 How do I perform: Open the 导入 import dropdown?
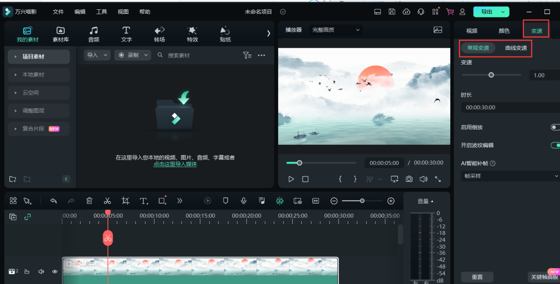97,55
